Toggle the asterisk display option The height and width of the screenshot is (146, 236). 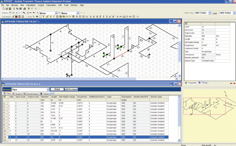pyautogui.click(x=17, y=13)
